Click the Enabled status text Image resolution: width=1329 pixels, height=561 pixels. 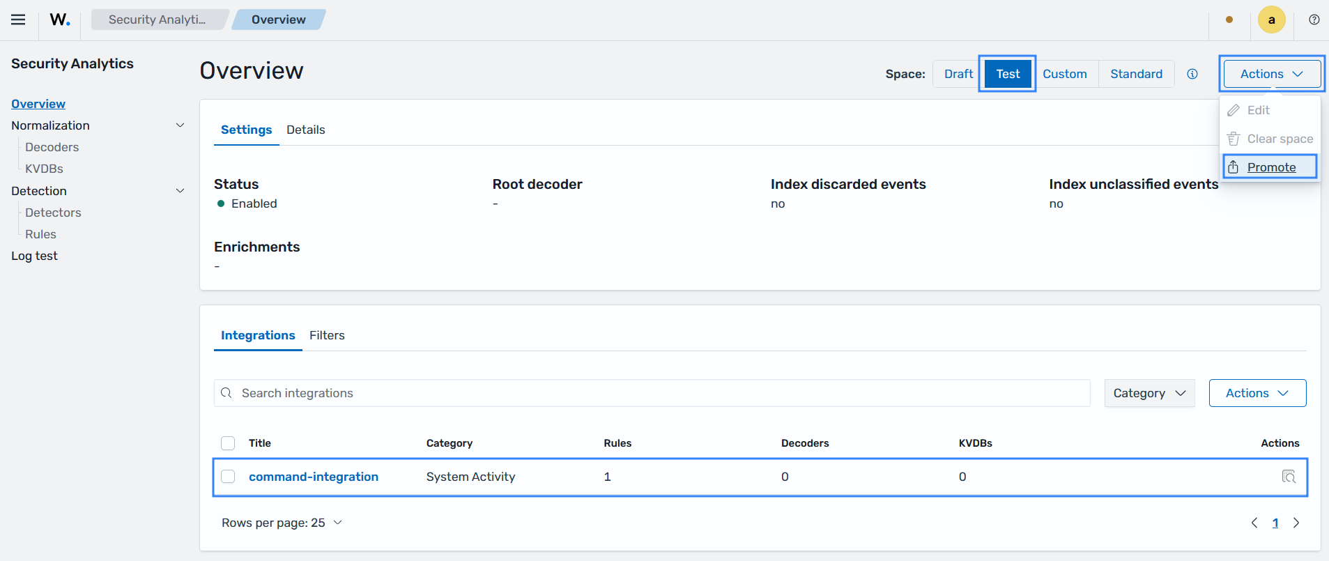254,203
